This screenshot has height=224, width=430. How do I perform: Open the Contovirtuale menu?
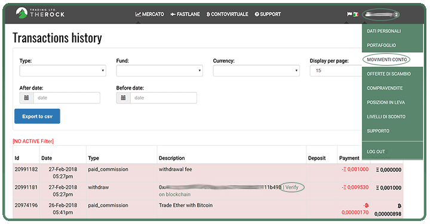tap(228, 14)
